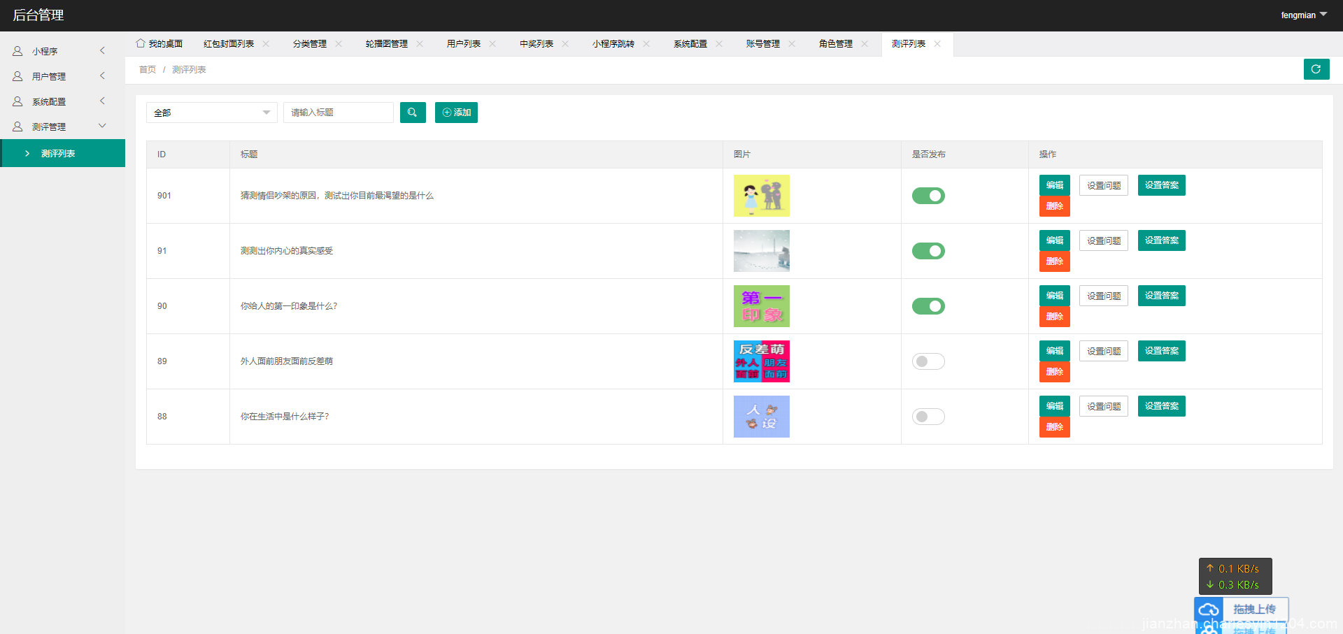
Task: Close the 测评列表 tab
Action: coord(937,43)
